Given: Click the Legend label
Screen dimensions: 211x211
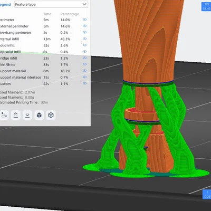Looking at the screenshot, I should [x=5, y=5].
